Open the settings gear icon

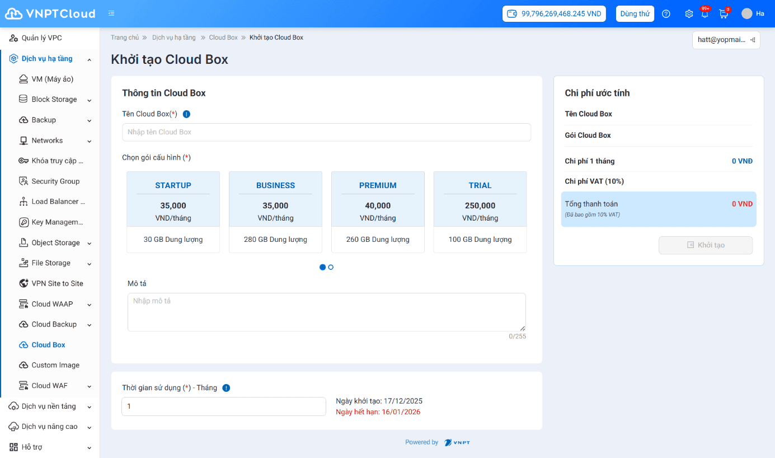pos(689,14)
